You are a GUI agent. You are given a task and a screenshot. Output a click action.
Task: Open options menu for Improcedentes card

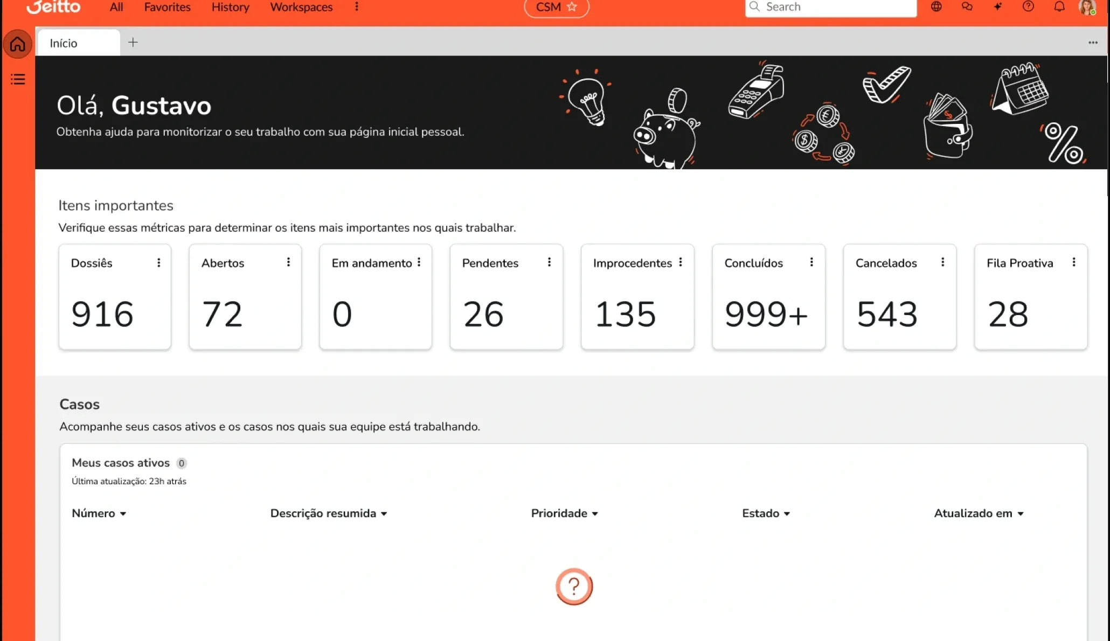(681, 262)
